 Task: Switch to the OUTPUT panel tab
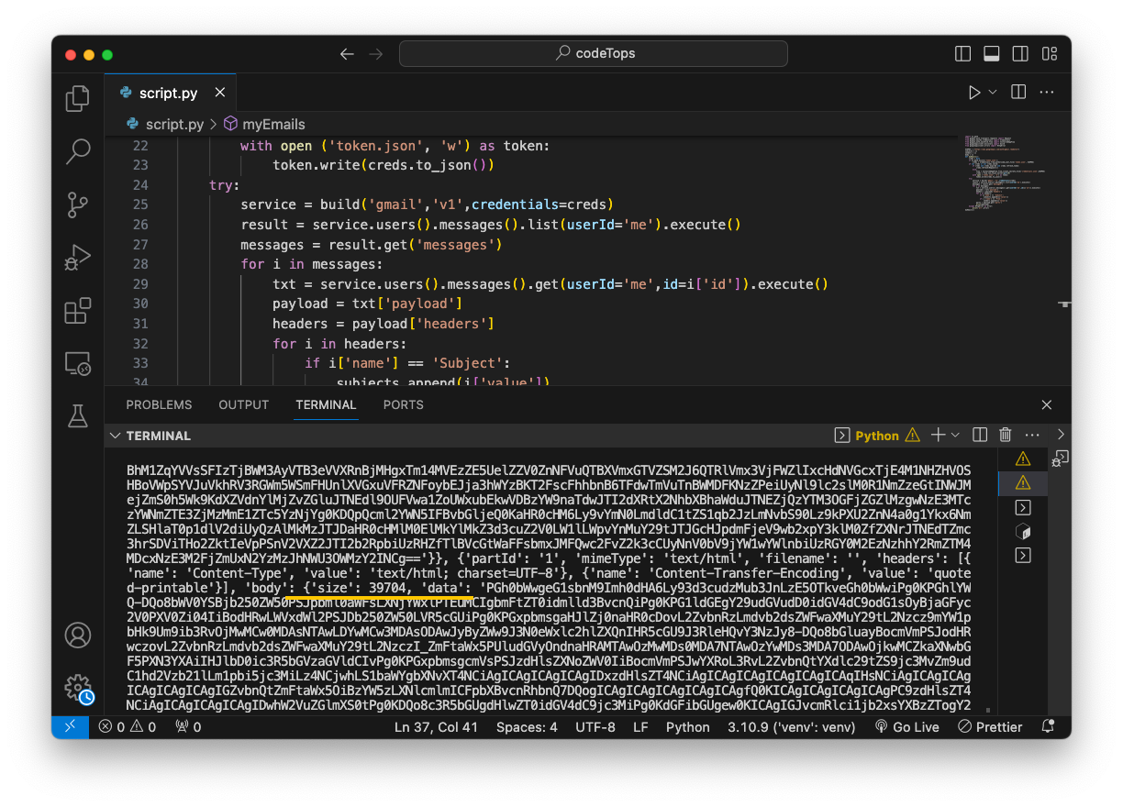[243, 404]
